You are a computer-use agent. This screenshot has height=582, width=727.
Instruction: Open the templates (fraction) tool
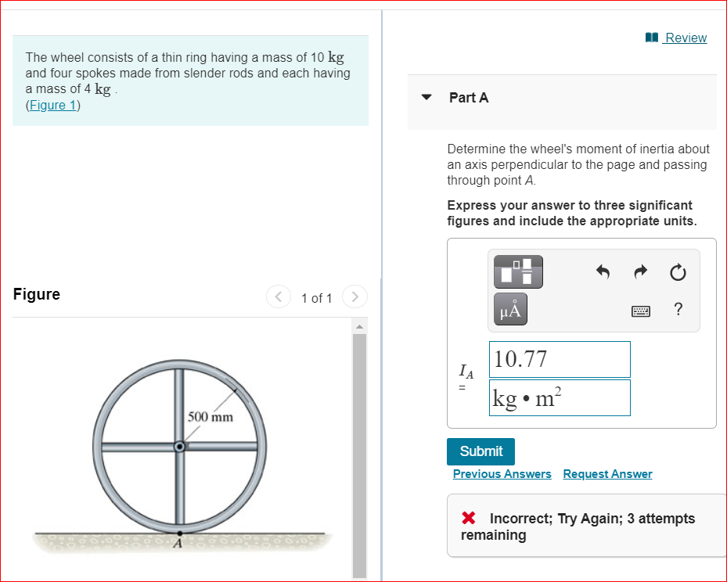pyautogui.click(x=518, y=272)
